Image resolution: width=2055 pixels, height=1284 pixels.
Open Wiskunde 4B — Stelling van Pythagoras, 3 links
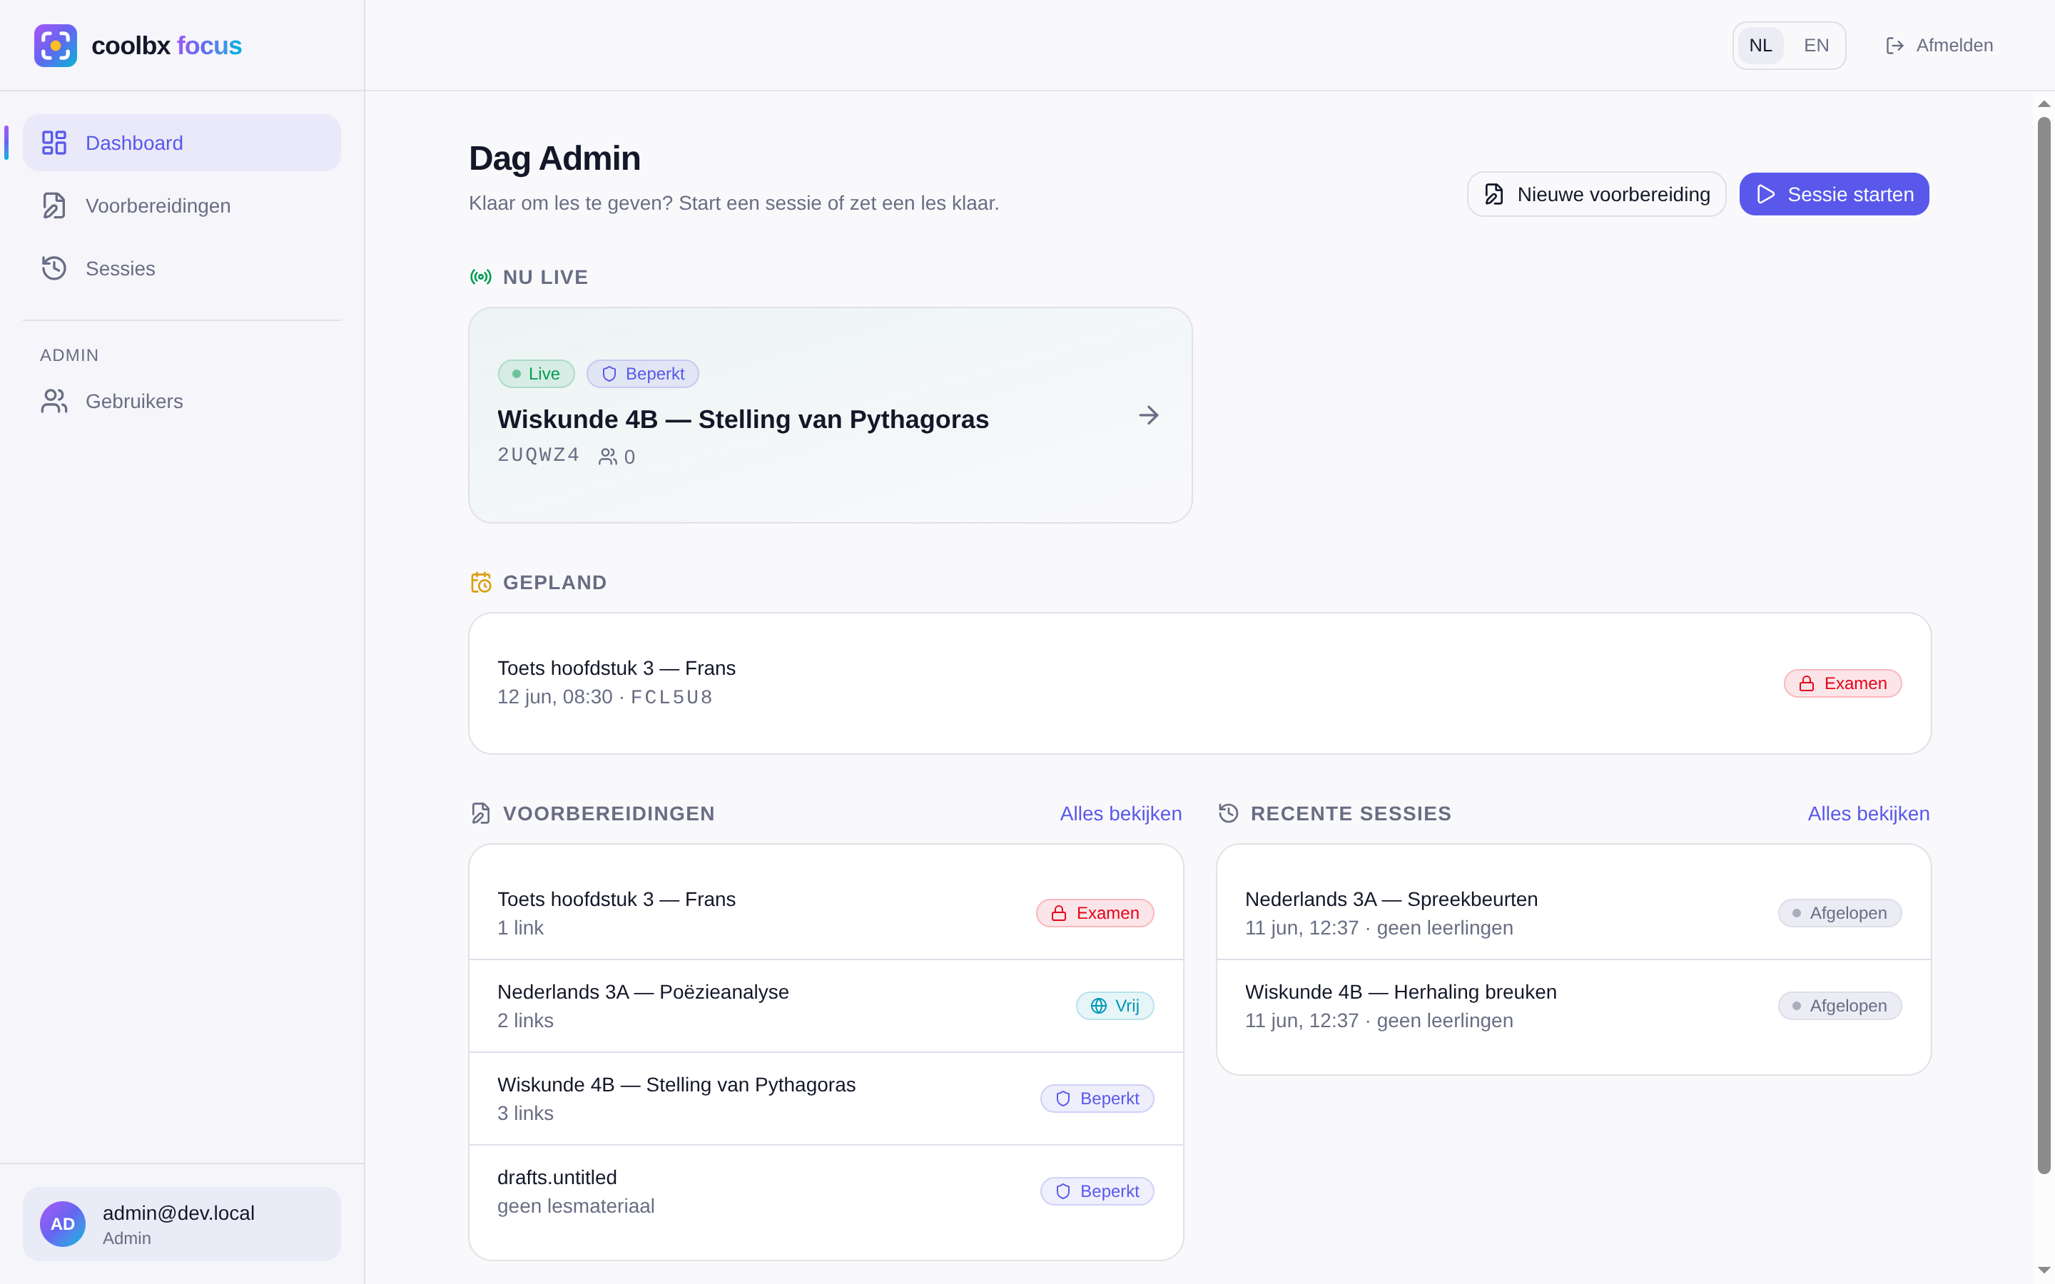(826, 1098)
